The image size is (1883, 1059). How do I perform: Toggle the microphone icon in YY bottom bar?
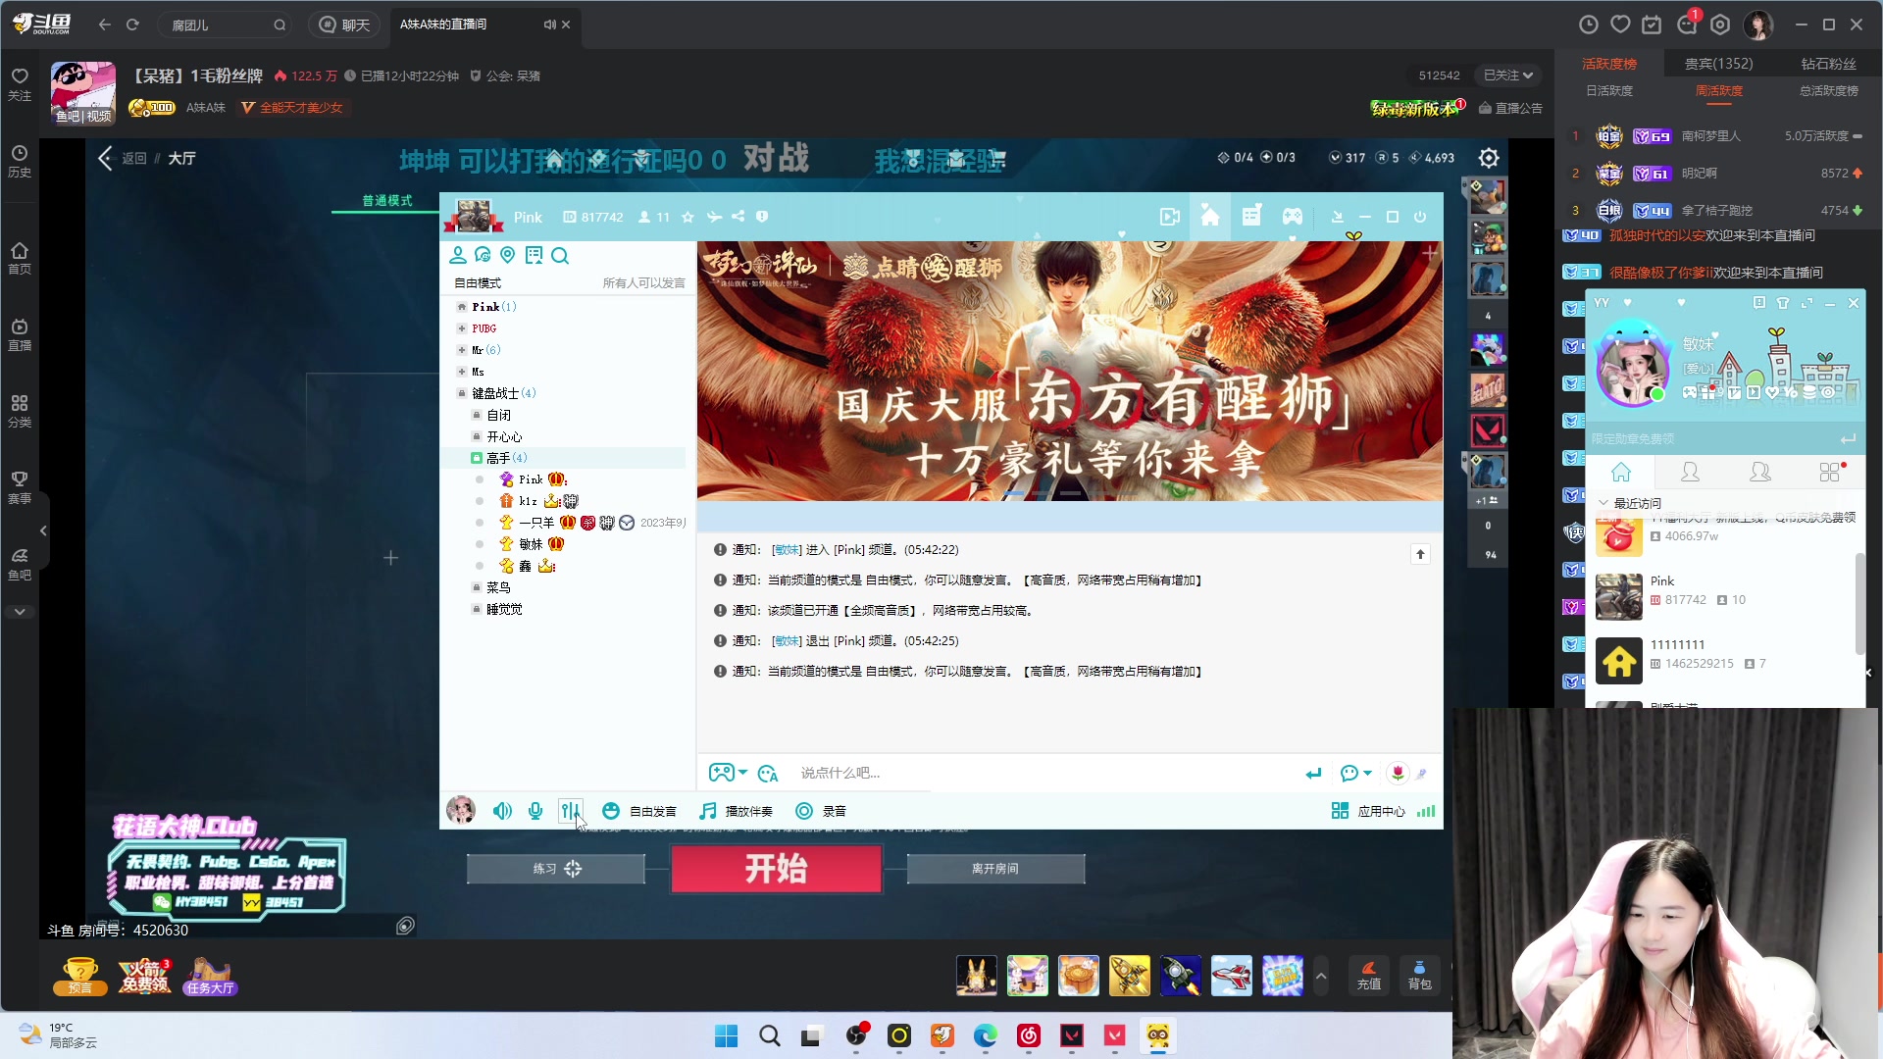coord(535,811)
